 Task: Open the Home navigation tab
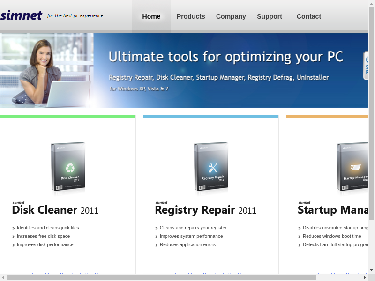151,16
